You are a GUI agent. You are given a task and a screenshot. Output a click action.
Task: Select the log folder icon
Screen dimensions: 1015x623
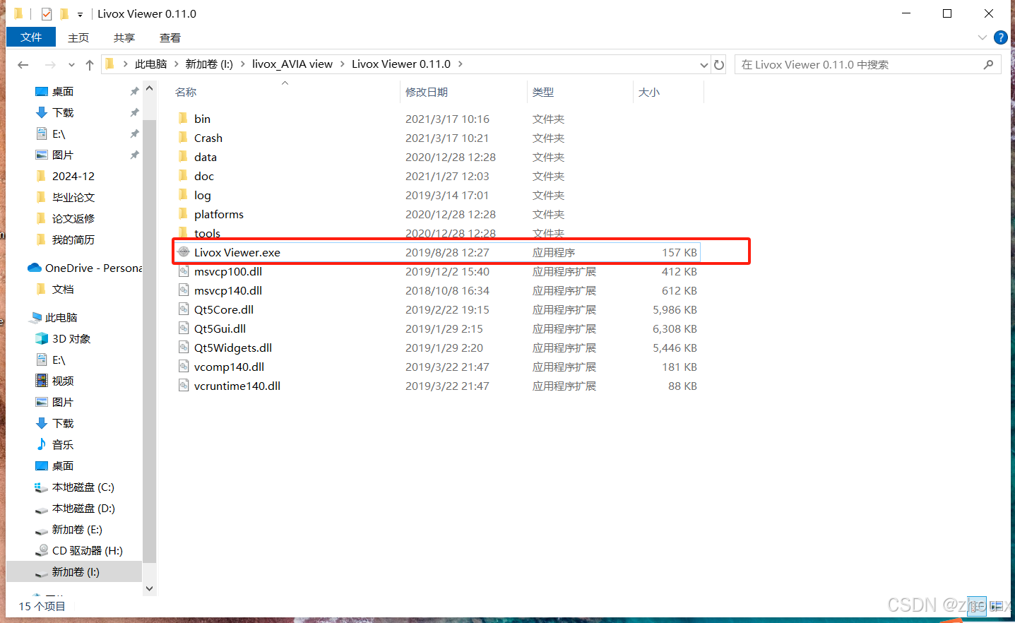[183, 195]
